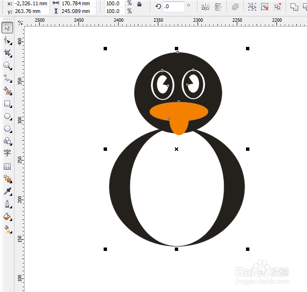307x292 pixels.
Task: Select the Eyedropper tool
Action: (7, 191)
